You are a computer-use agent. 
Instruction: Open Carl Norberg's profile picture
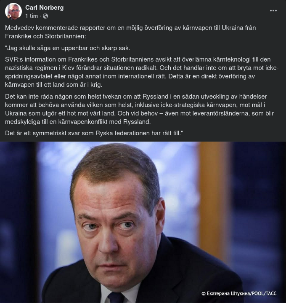click(13, 11)
